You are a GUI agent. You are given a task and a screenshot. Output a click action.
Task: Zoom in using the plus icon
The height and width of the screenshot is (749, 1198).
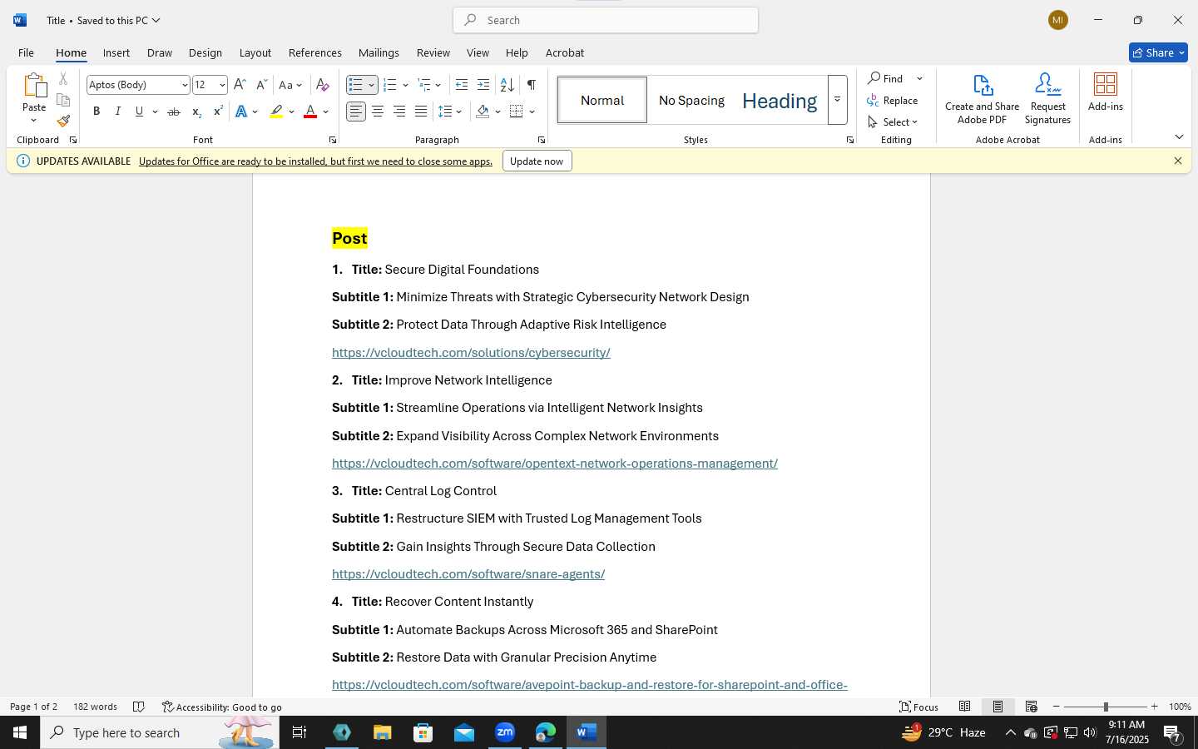[1154, 707]
